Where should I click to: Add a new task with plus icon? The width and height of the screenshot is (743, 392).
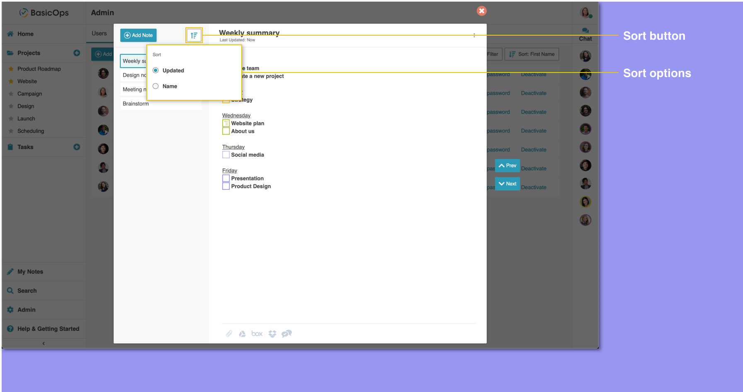[x=77, y=147]
